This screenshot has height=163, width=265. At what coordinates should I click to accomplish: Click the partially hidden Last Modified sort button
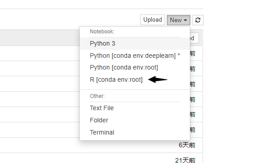point(194,38)
